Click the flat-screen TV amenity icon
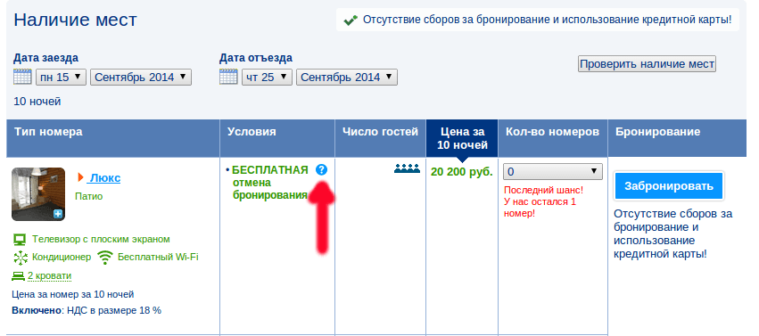 [x=20, y=240]
